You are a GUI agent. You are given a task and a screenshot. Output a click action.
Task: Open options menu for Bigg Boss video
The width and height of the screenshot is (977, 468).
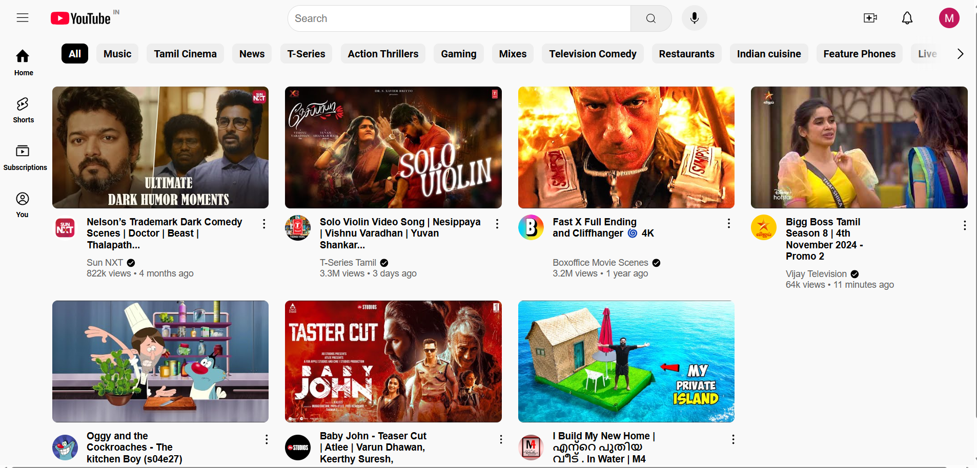tap(964, 225)
